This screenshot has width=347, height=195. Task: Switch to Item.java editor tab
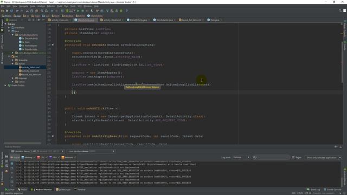pos(215,20)
